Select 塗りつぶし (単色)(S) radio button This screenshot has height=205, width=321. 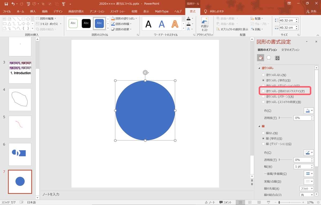[263, 80]
